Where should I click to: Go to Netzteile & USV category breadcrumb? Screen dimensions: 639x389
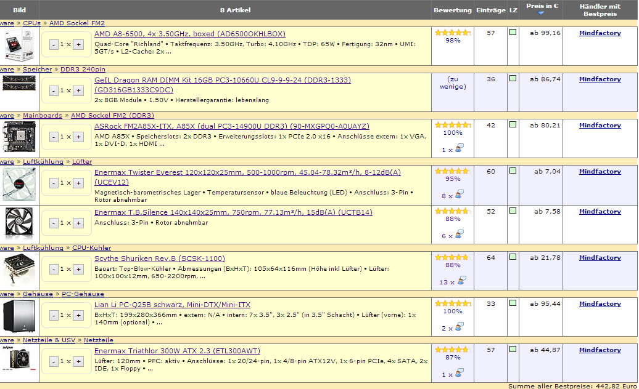click(49, 340)
